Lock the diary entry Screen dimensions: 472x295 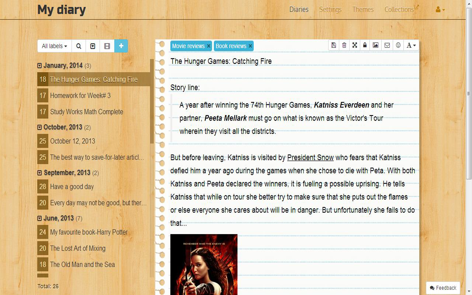[365, 45]
